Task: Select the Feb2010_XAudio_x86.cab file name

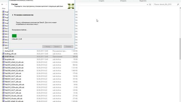Action: [14, 99]
